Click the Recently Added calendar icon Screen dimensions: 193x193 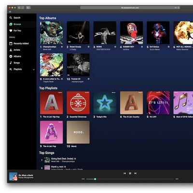coord(11,43)
